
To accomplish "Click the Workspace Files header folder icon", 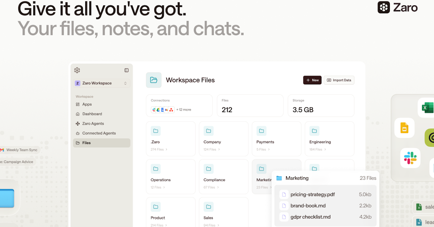I will 154,80.
